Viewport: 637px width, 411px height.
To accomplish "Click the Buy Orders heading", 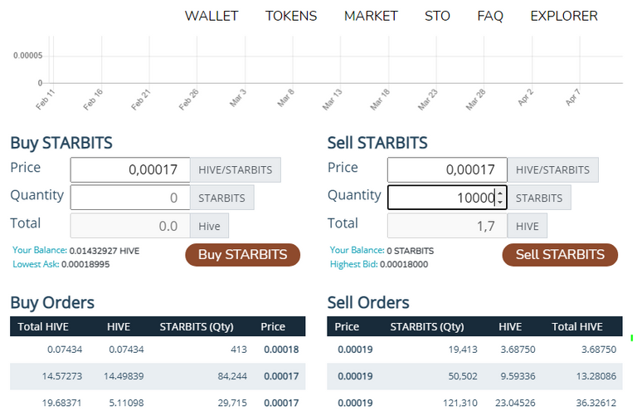I will (52, 302).
